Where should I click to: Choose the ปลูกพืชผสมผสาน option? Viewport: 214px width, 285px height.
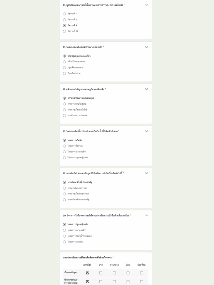click(x=65, y=68)
